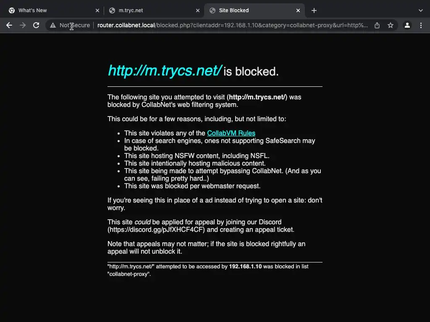Open the CollabVM Rules link
Screen dimensions: 430x322
[x=231, y=133]
